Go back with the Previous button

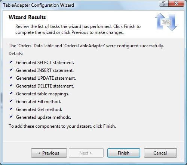coord(49,153)
